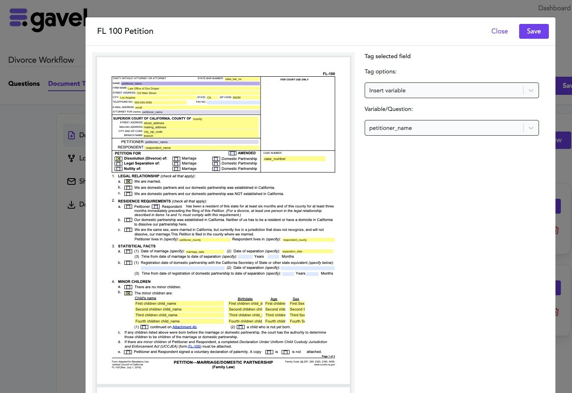Toggle 'The minor children are' checkbox
572x393 pixels.
(x=128, y=293)
